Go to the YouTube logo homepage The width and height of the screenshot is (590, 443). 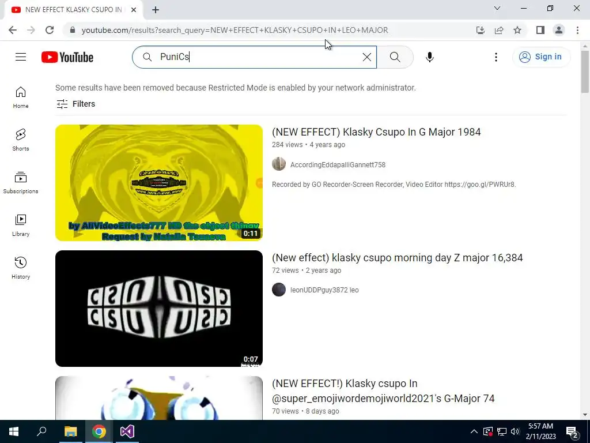coord(67,57)
